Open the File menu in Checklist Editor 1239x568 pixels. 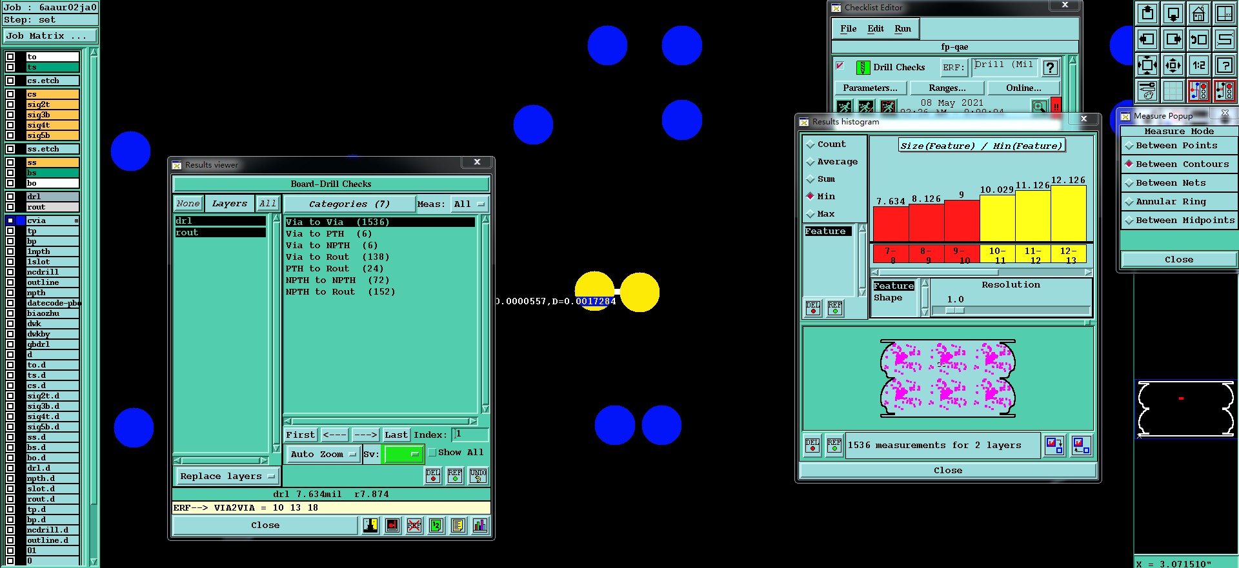[x=849, y=29]
